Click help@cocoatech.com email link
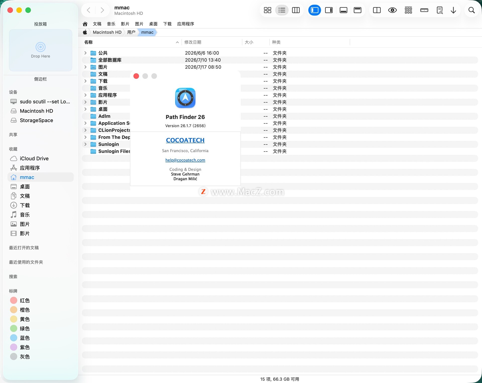The image size is (482, 383). pyautogui.click(x=185, y=160)
